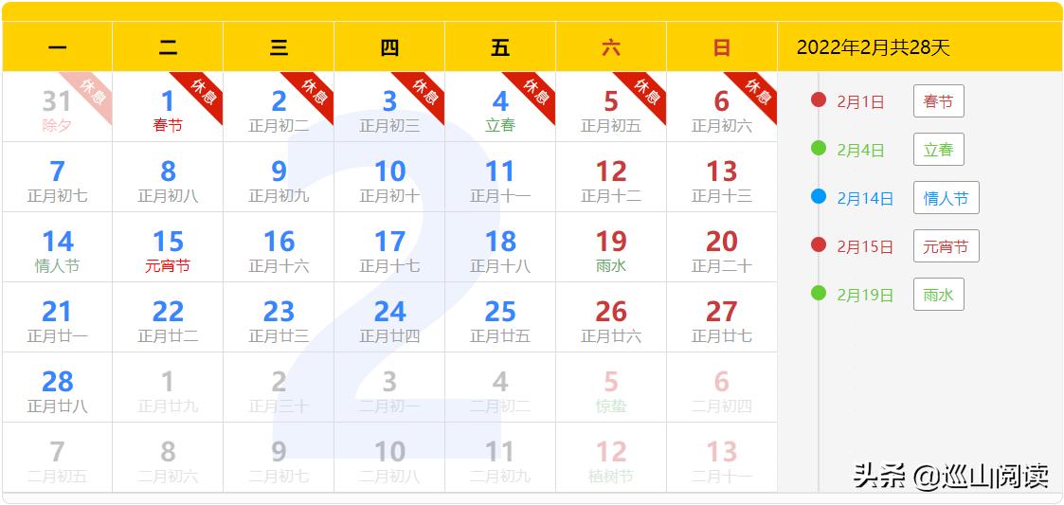Click the 休息 ribbon on February 3
This screenshot has width=1064, height=505.
pyautogui.click(x=424, y=92)
